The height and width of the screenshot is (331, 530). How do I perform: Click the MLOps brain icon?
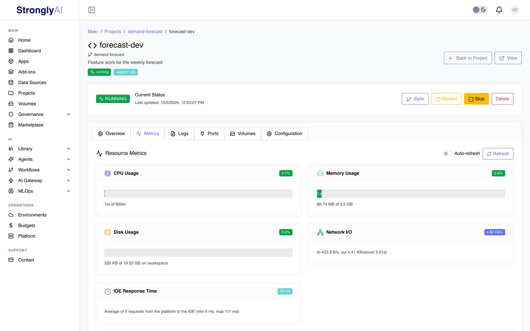(11, 191)
